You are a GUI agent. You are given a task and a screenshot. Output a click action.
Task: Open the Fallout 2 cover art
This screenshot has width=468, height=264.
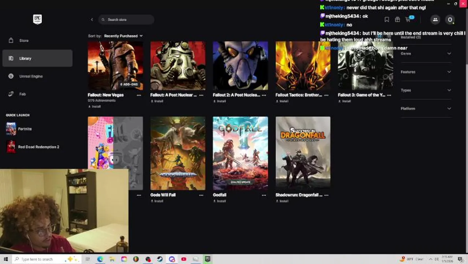point(241,66)
